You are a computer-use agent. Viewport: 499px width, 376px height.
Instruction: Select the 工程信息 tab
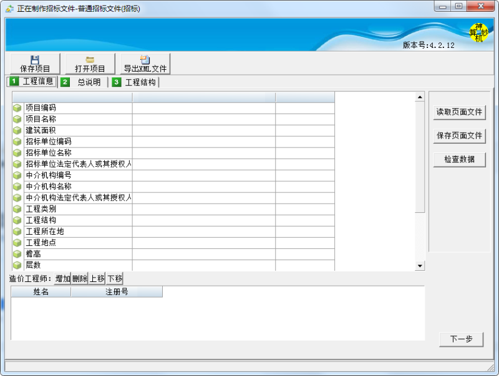[32, 82]
